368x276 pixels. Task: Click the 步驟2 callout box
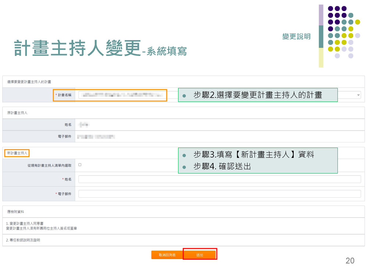(x=258, y=95)
